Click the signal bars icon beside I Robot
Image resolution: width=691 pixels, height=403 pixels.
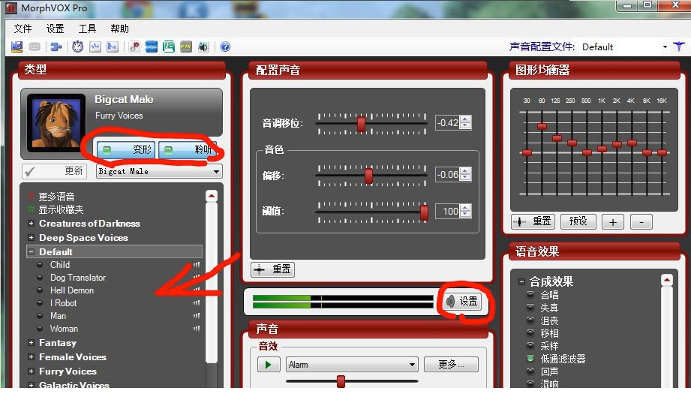[197, 303]
